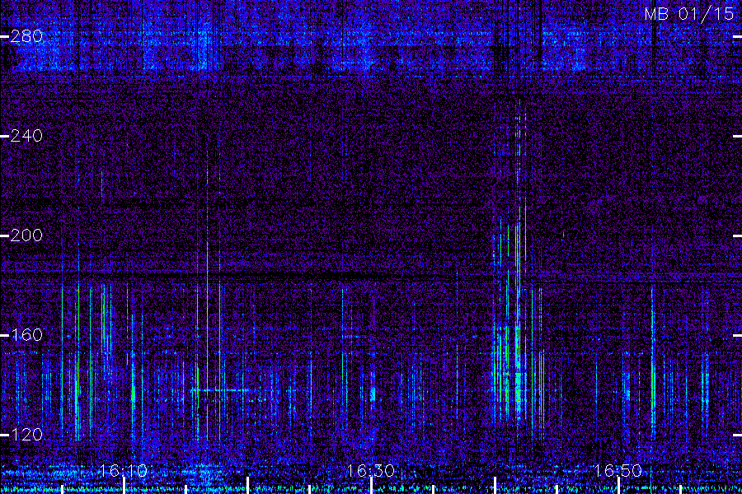Click the 200 frequency axis label
Screen dimensions: 742x494
tap(26, 235)
